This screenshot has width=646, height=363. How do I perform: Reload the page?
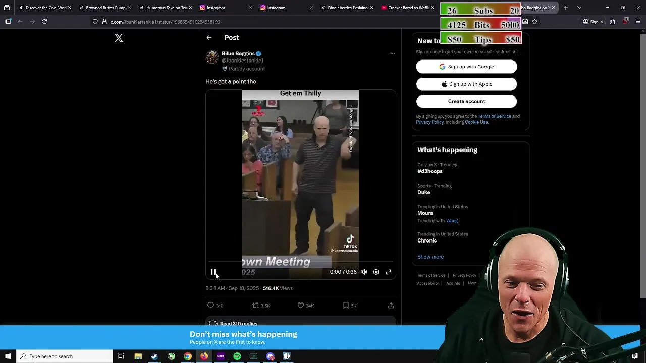tap(44, 22)
